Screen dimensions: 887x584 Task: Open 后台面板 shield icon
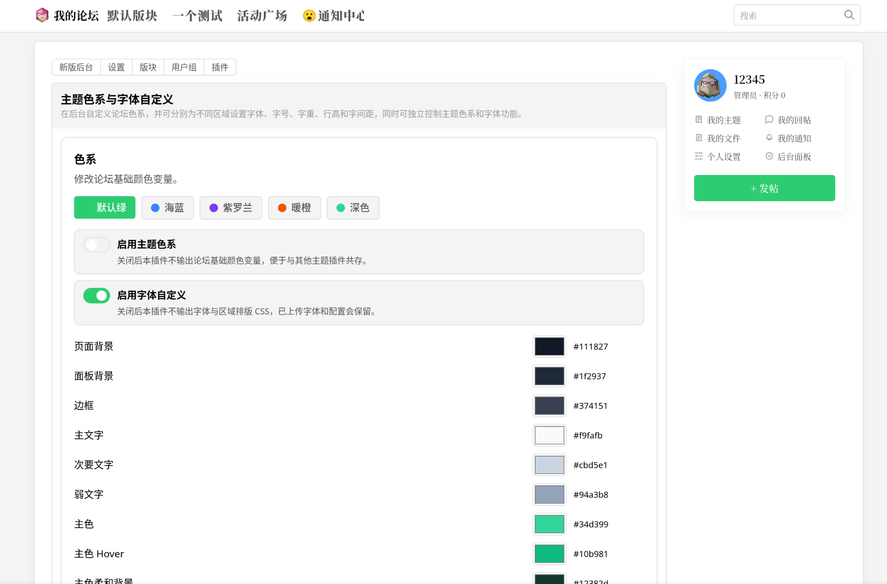pos(769,156)
